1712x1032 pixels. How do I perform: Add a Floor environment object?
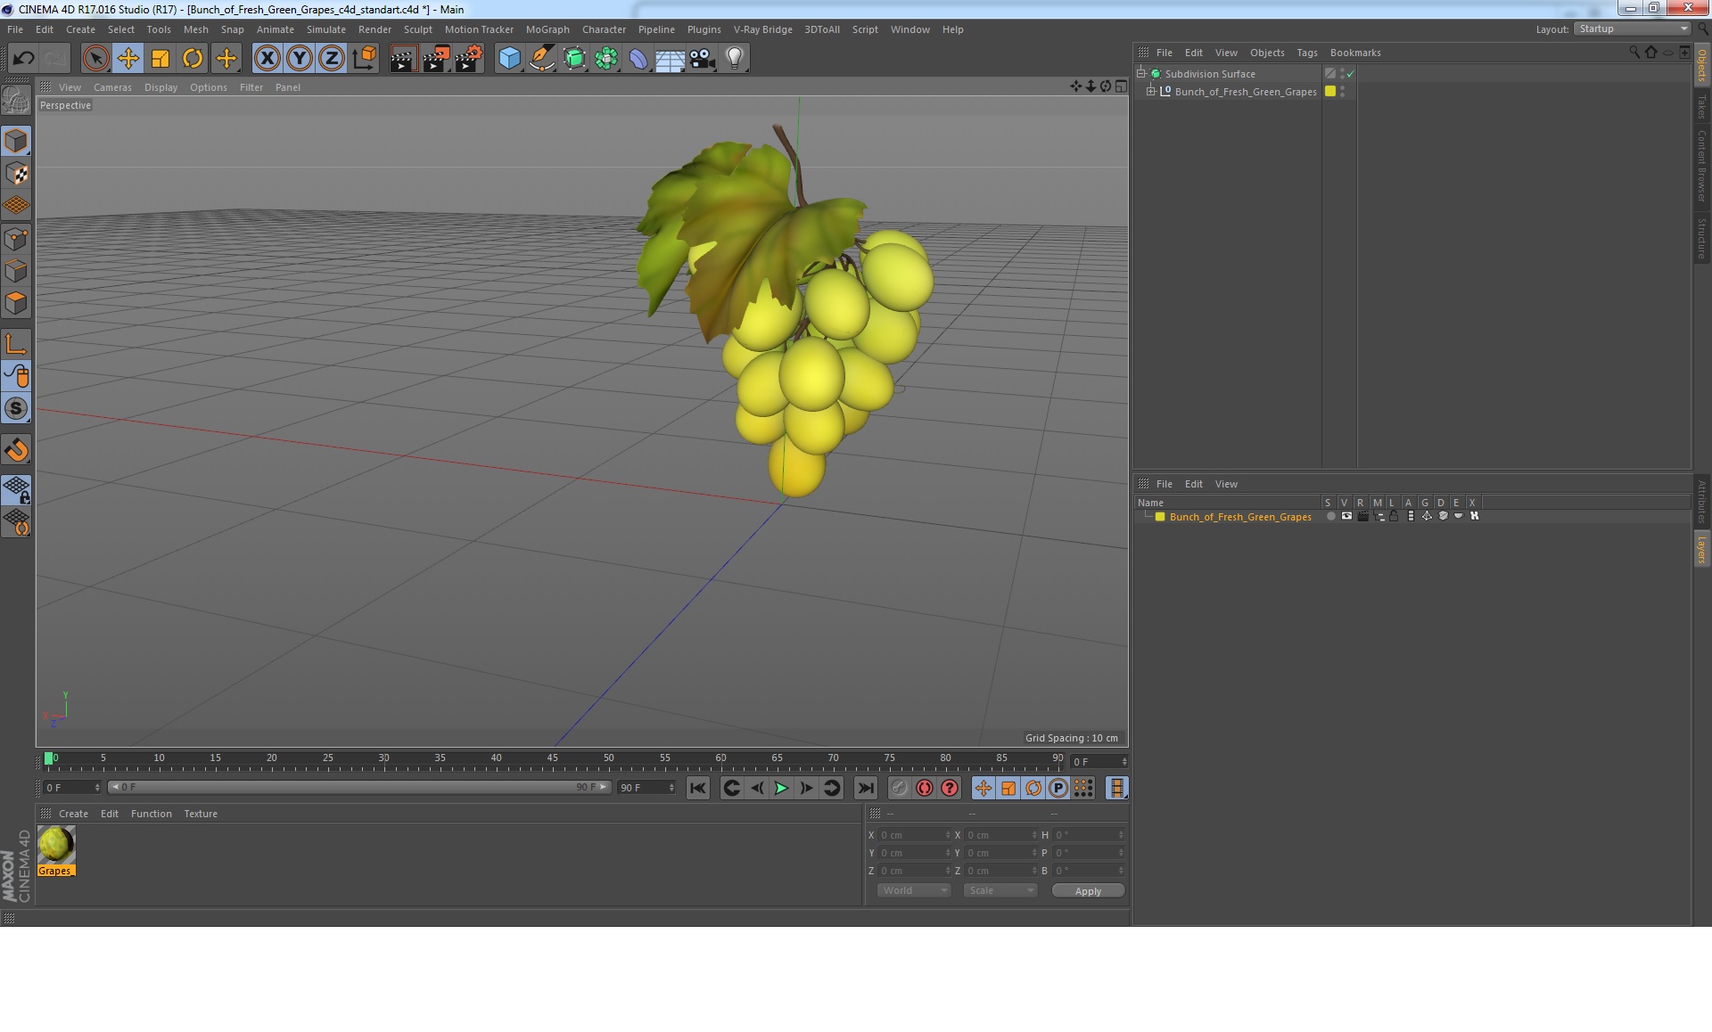tap(671, 59)
